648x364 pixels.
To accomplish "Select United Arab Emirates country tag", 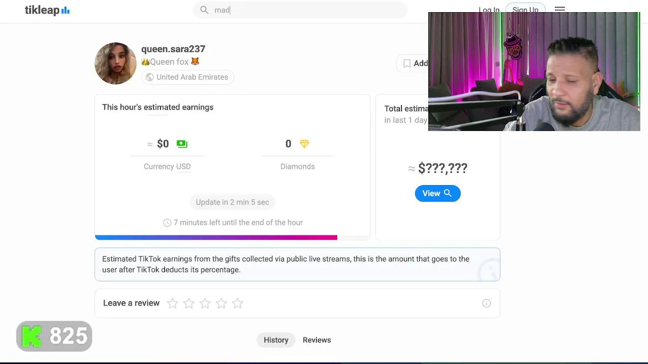I will (187, 77).
